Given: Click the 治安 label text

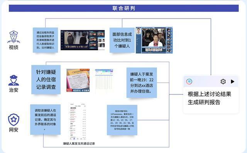Looking at the screenshot, I should [x=14, y=90].
